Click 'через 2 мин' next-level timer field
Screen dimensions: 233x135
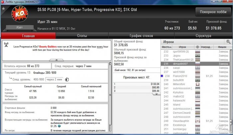(x=54, y=79)
